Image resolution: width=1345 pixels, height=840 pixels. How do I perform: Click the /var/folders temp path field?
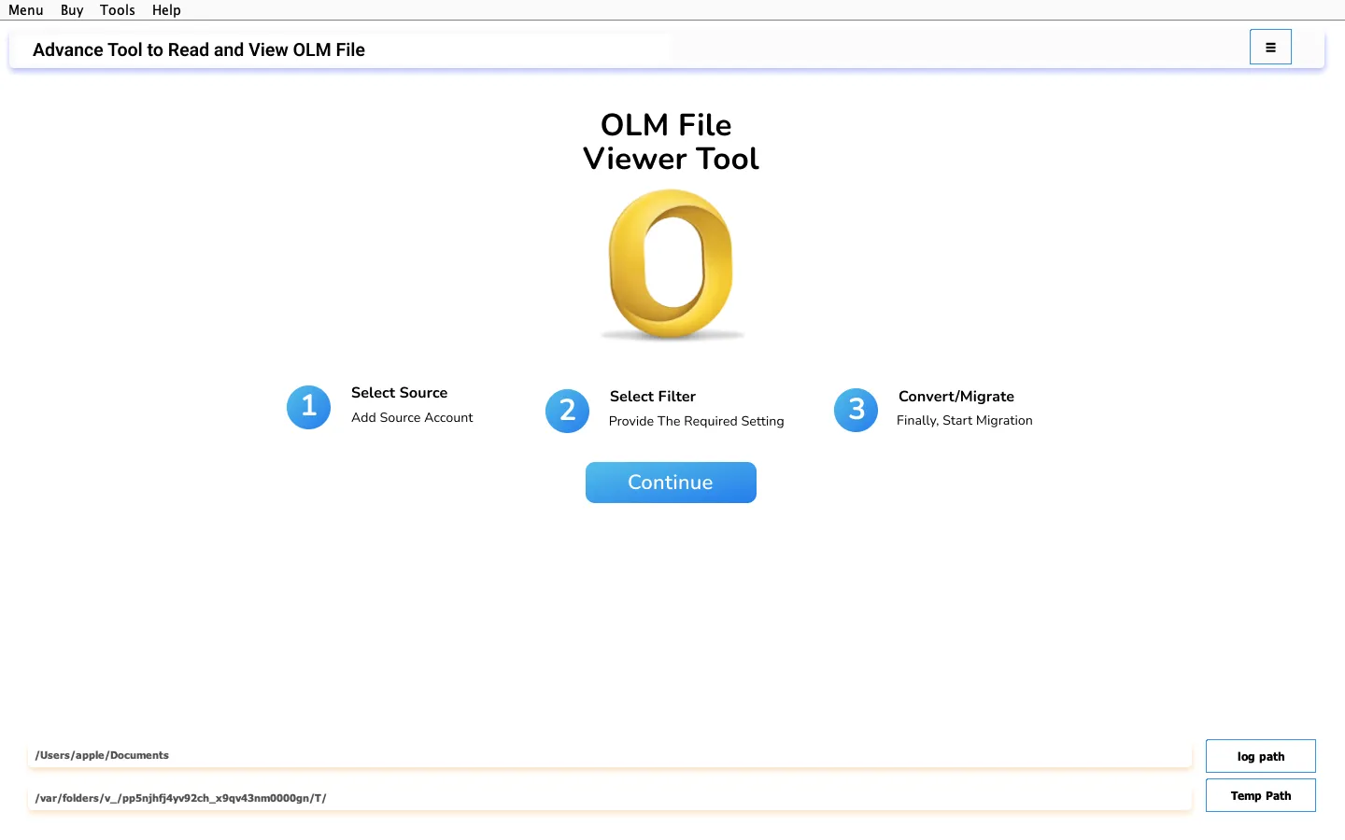point(609,798)
